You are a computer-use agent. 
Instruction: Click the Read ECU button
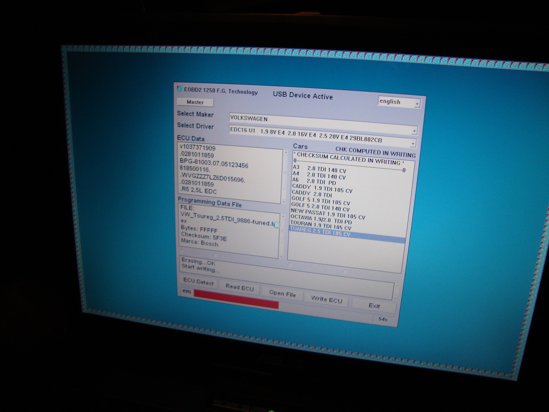point(240,287)
